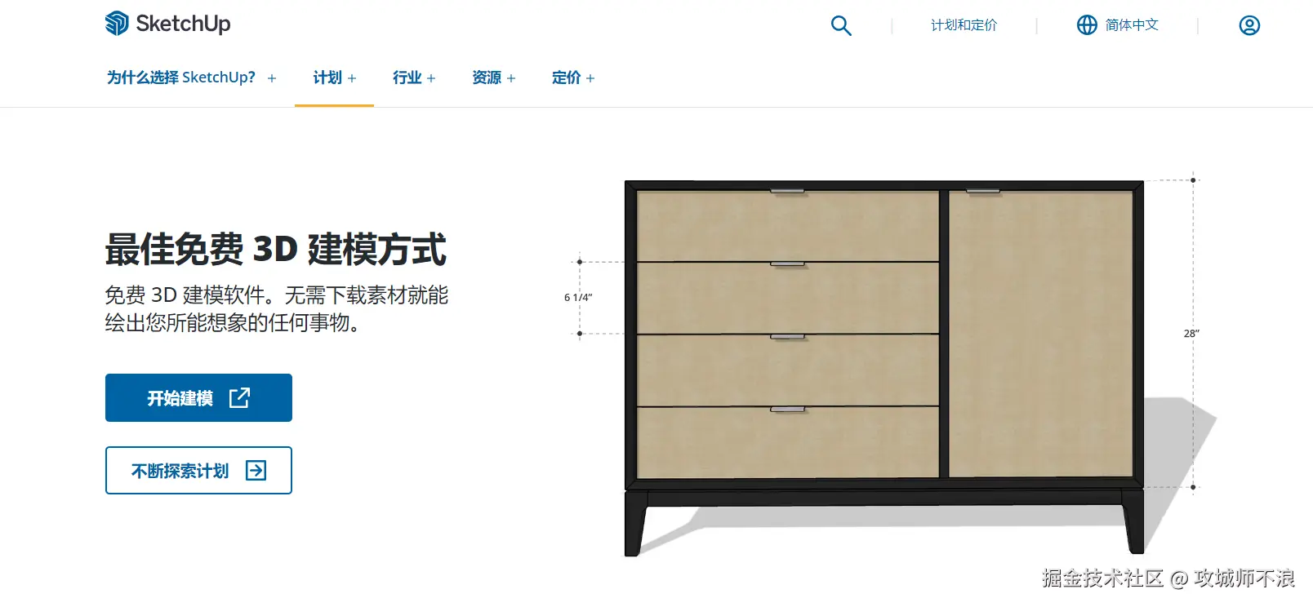Open the 为什么选择 SketchUp? menu
1313x607 pixels.
181,78
